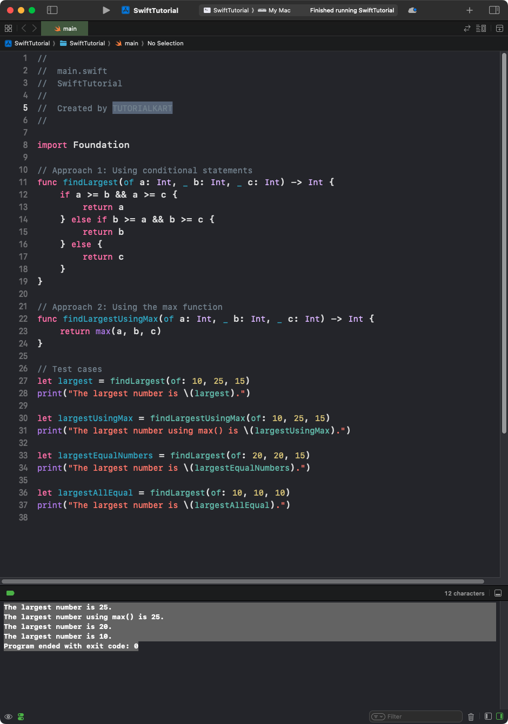Open the console filter options dropdown

point(377,716)
